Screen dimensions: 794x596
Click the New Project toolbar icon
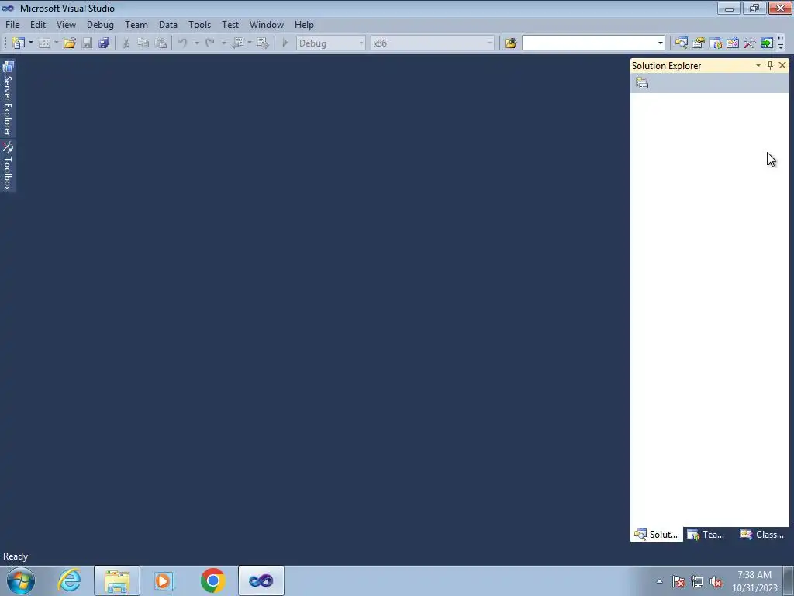pos(19,43)
